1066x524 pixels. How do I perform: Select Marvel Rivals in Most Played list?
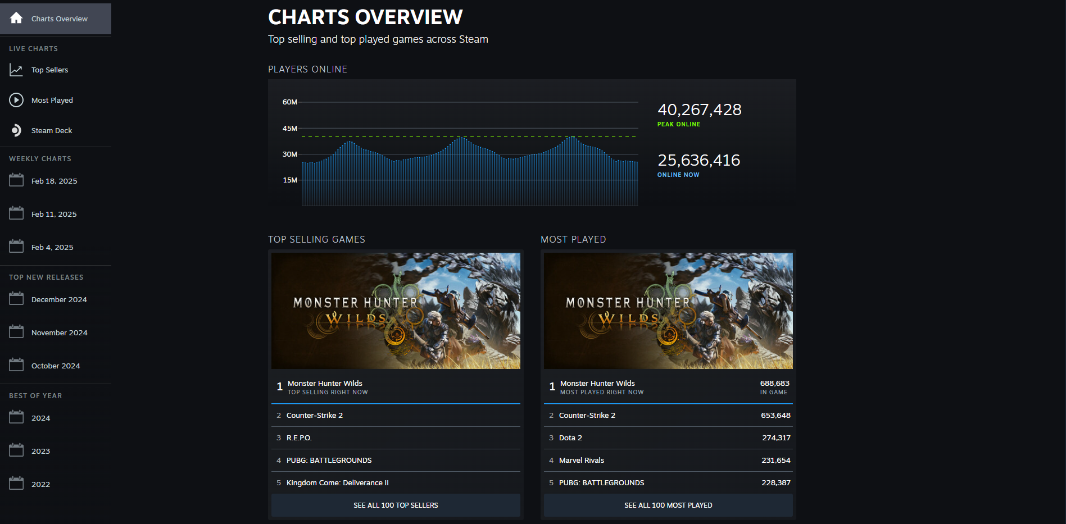668,461
